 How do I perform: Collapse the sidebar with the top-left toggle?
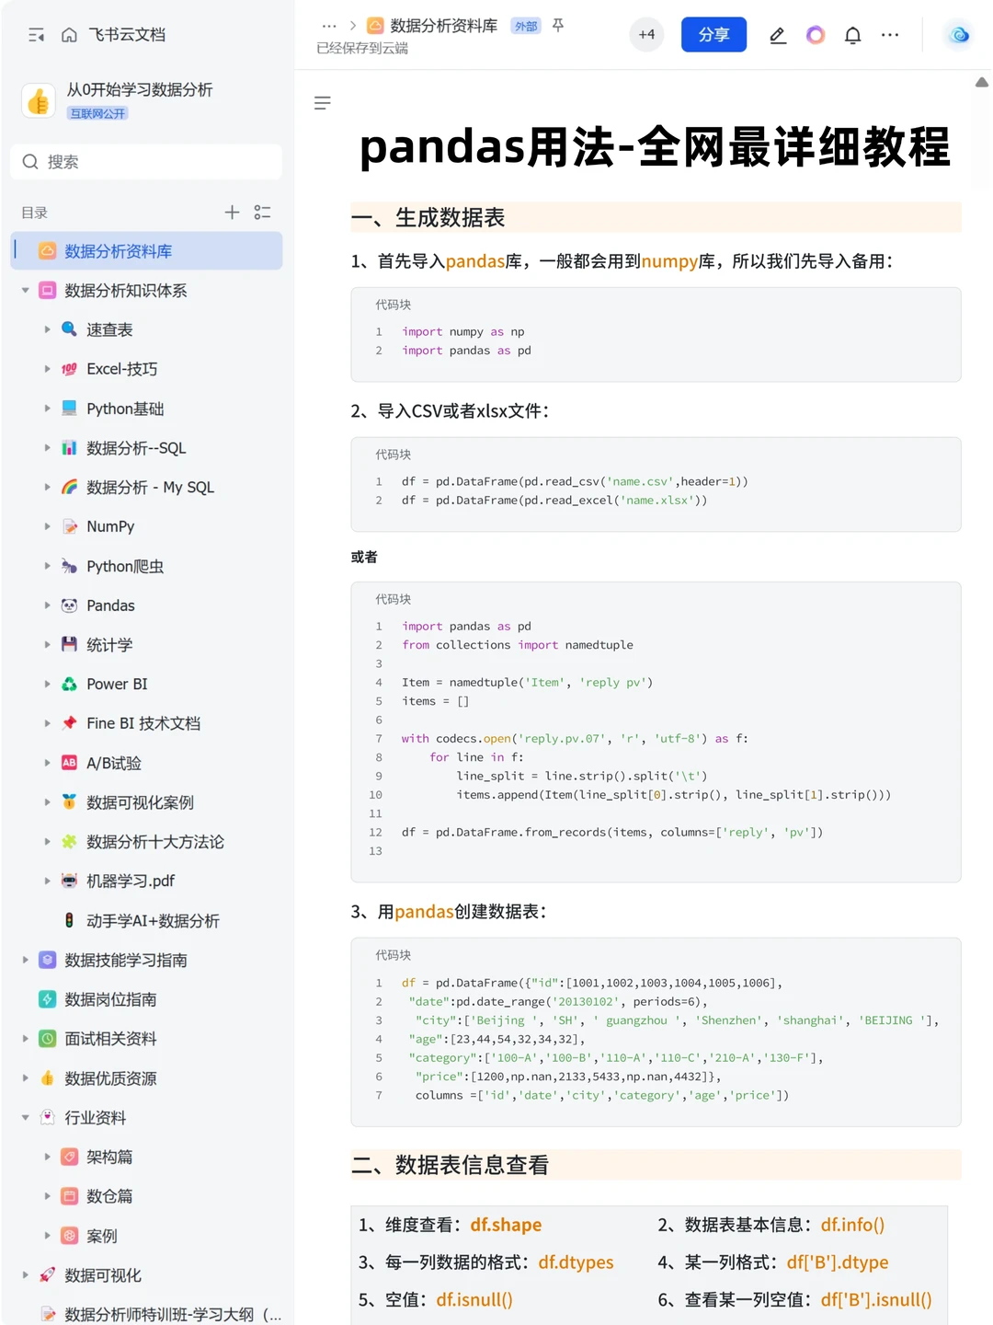point(36,34)
